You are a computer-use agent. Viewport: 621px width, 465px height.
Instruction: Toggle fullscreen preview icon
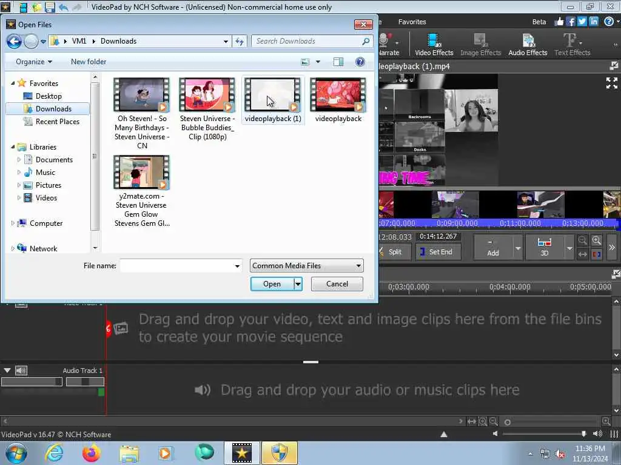pyautogui.click(x=611, y=82)
